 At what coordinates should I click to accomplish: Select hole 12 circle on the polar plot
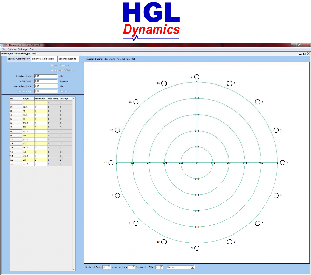click(117, 195)
